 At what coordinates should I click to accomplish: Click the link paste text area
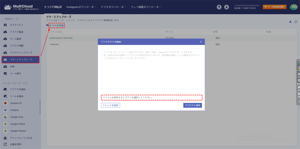tap(151, 68)
